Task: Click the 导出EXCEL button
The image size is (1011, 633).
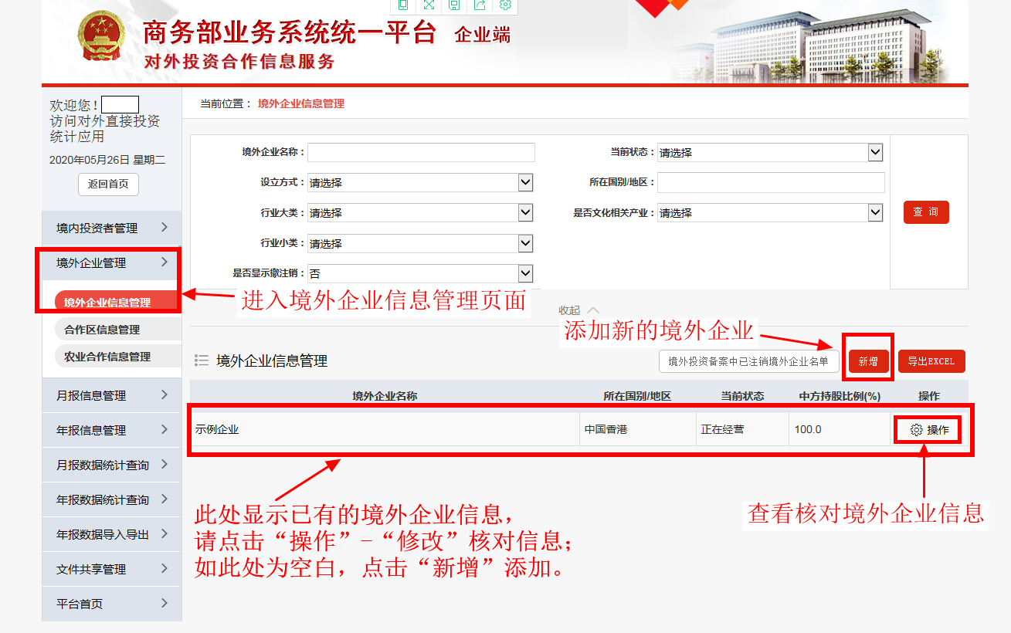Action: [x=931, y=361]
